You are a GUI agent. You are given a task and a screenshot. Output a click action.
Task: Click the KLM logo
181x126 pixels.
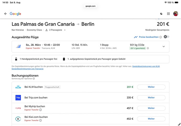pos(18,87)
